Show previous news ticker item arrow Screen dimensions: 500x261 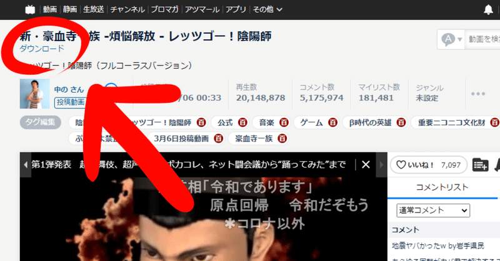[x=26, y=164]
